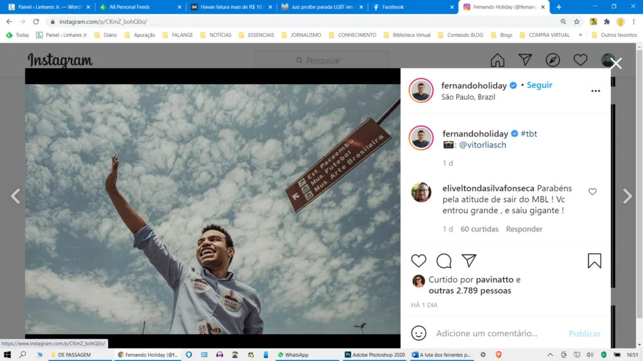Like the post with the heart icon
The height and width of the screenshot is (361, 643).
(419, 261)
